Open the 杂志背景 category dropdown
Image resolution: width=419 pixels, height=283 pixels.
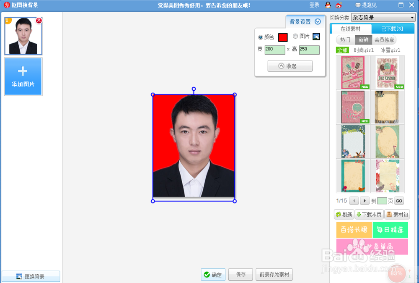(x=383, y=18)
